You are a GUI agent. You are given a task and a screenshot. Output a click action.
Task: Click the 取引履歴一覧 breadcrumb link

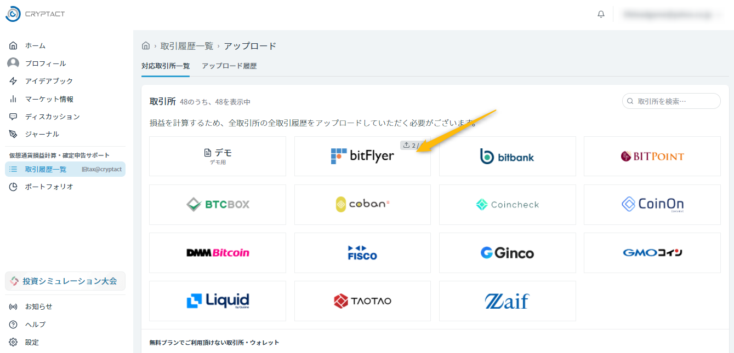[187, 46]
